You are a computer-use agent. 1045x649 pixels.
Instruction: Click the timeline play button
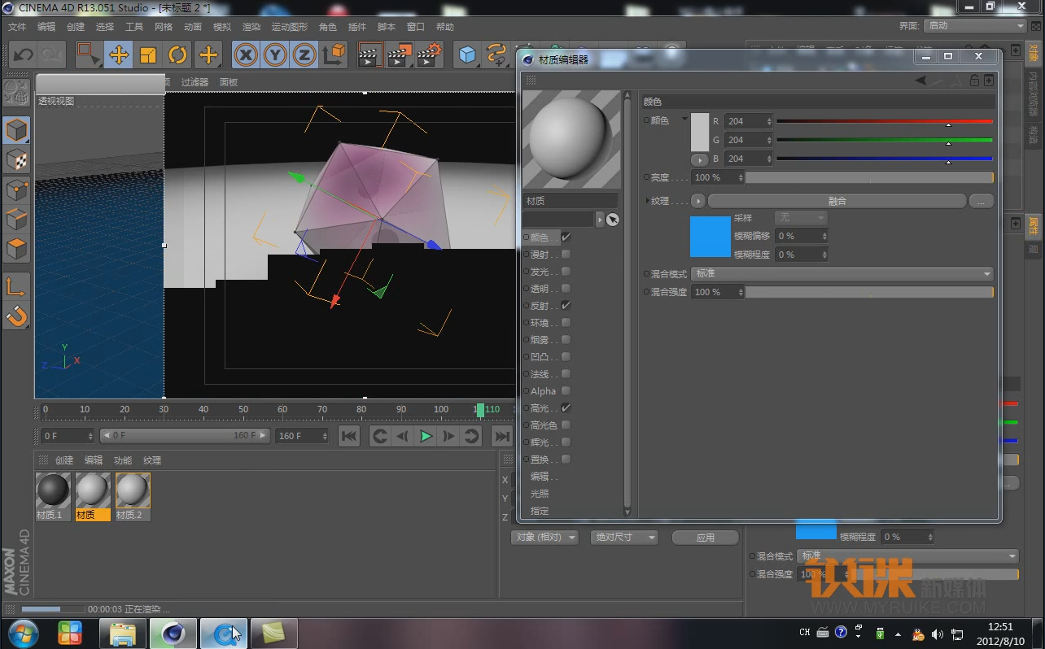426,436
